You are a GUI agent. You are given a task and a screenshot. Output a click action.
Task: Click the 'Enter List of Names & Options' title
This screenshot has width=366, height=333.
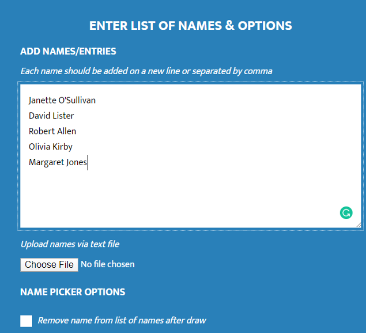[x=191, y=26]
